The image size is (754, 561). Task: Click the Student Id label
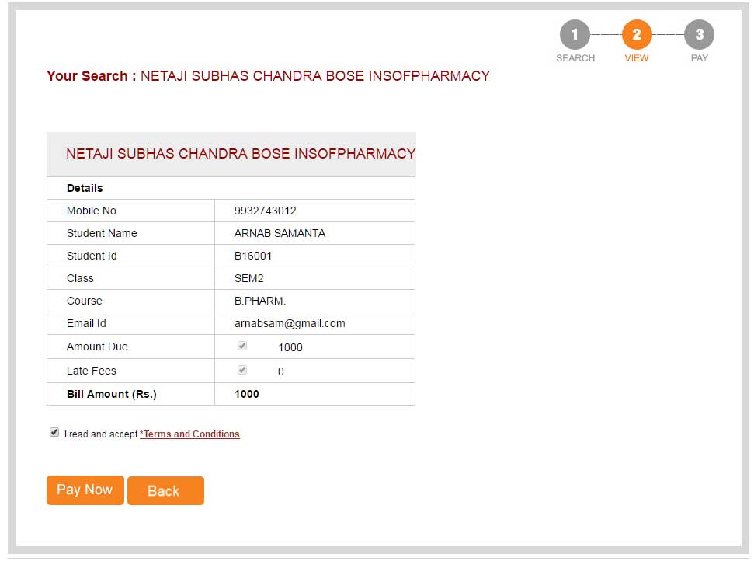[x=92, y=256]
